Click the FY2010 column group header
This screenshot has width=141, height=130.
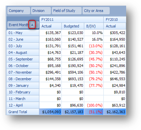[x=115, y=19]
